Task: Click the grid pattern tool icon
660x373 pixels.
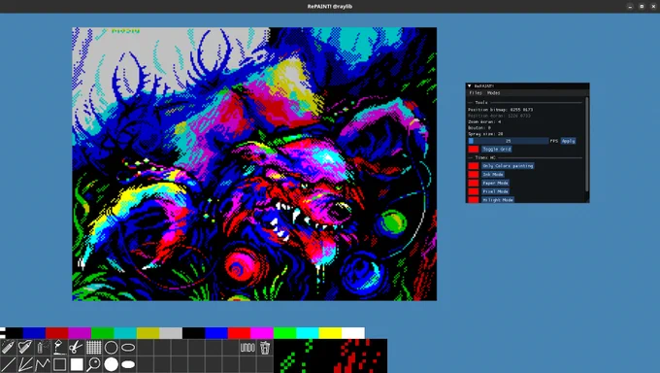Action: [94, 348]
